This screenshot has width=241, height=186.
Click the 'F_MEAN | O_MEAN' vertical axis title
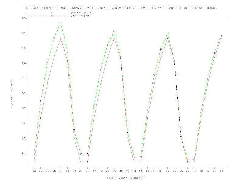click(x=12, y=94)
